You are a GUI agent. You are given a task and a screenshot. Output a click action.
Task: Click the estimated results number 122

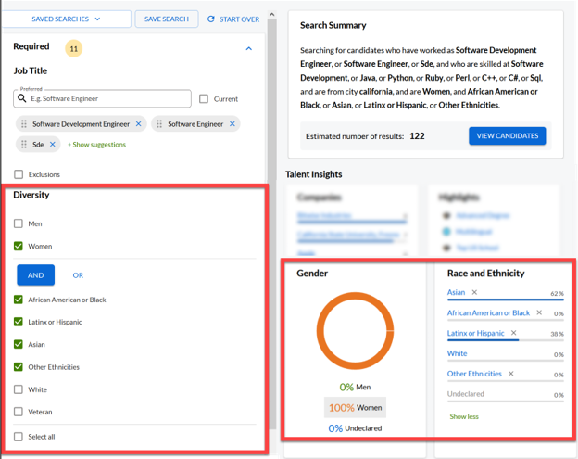pyautogui.click(x=417, y=136)
